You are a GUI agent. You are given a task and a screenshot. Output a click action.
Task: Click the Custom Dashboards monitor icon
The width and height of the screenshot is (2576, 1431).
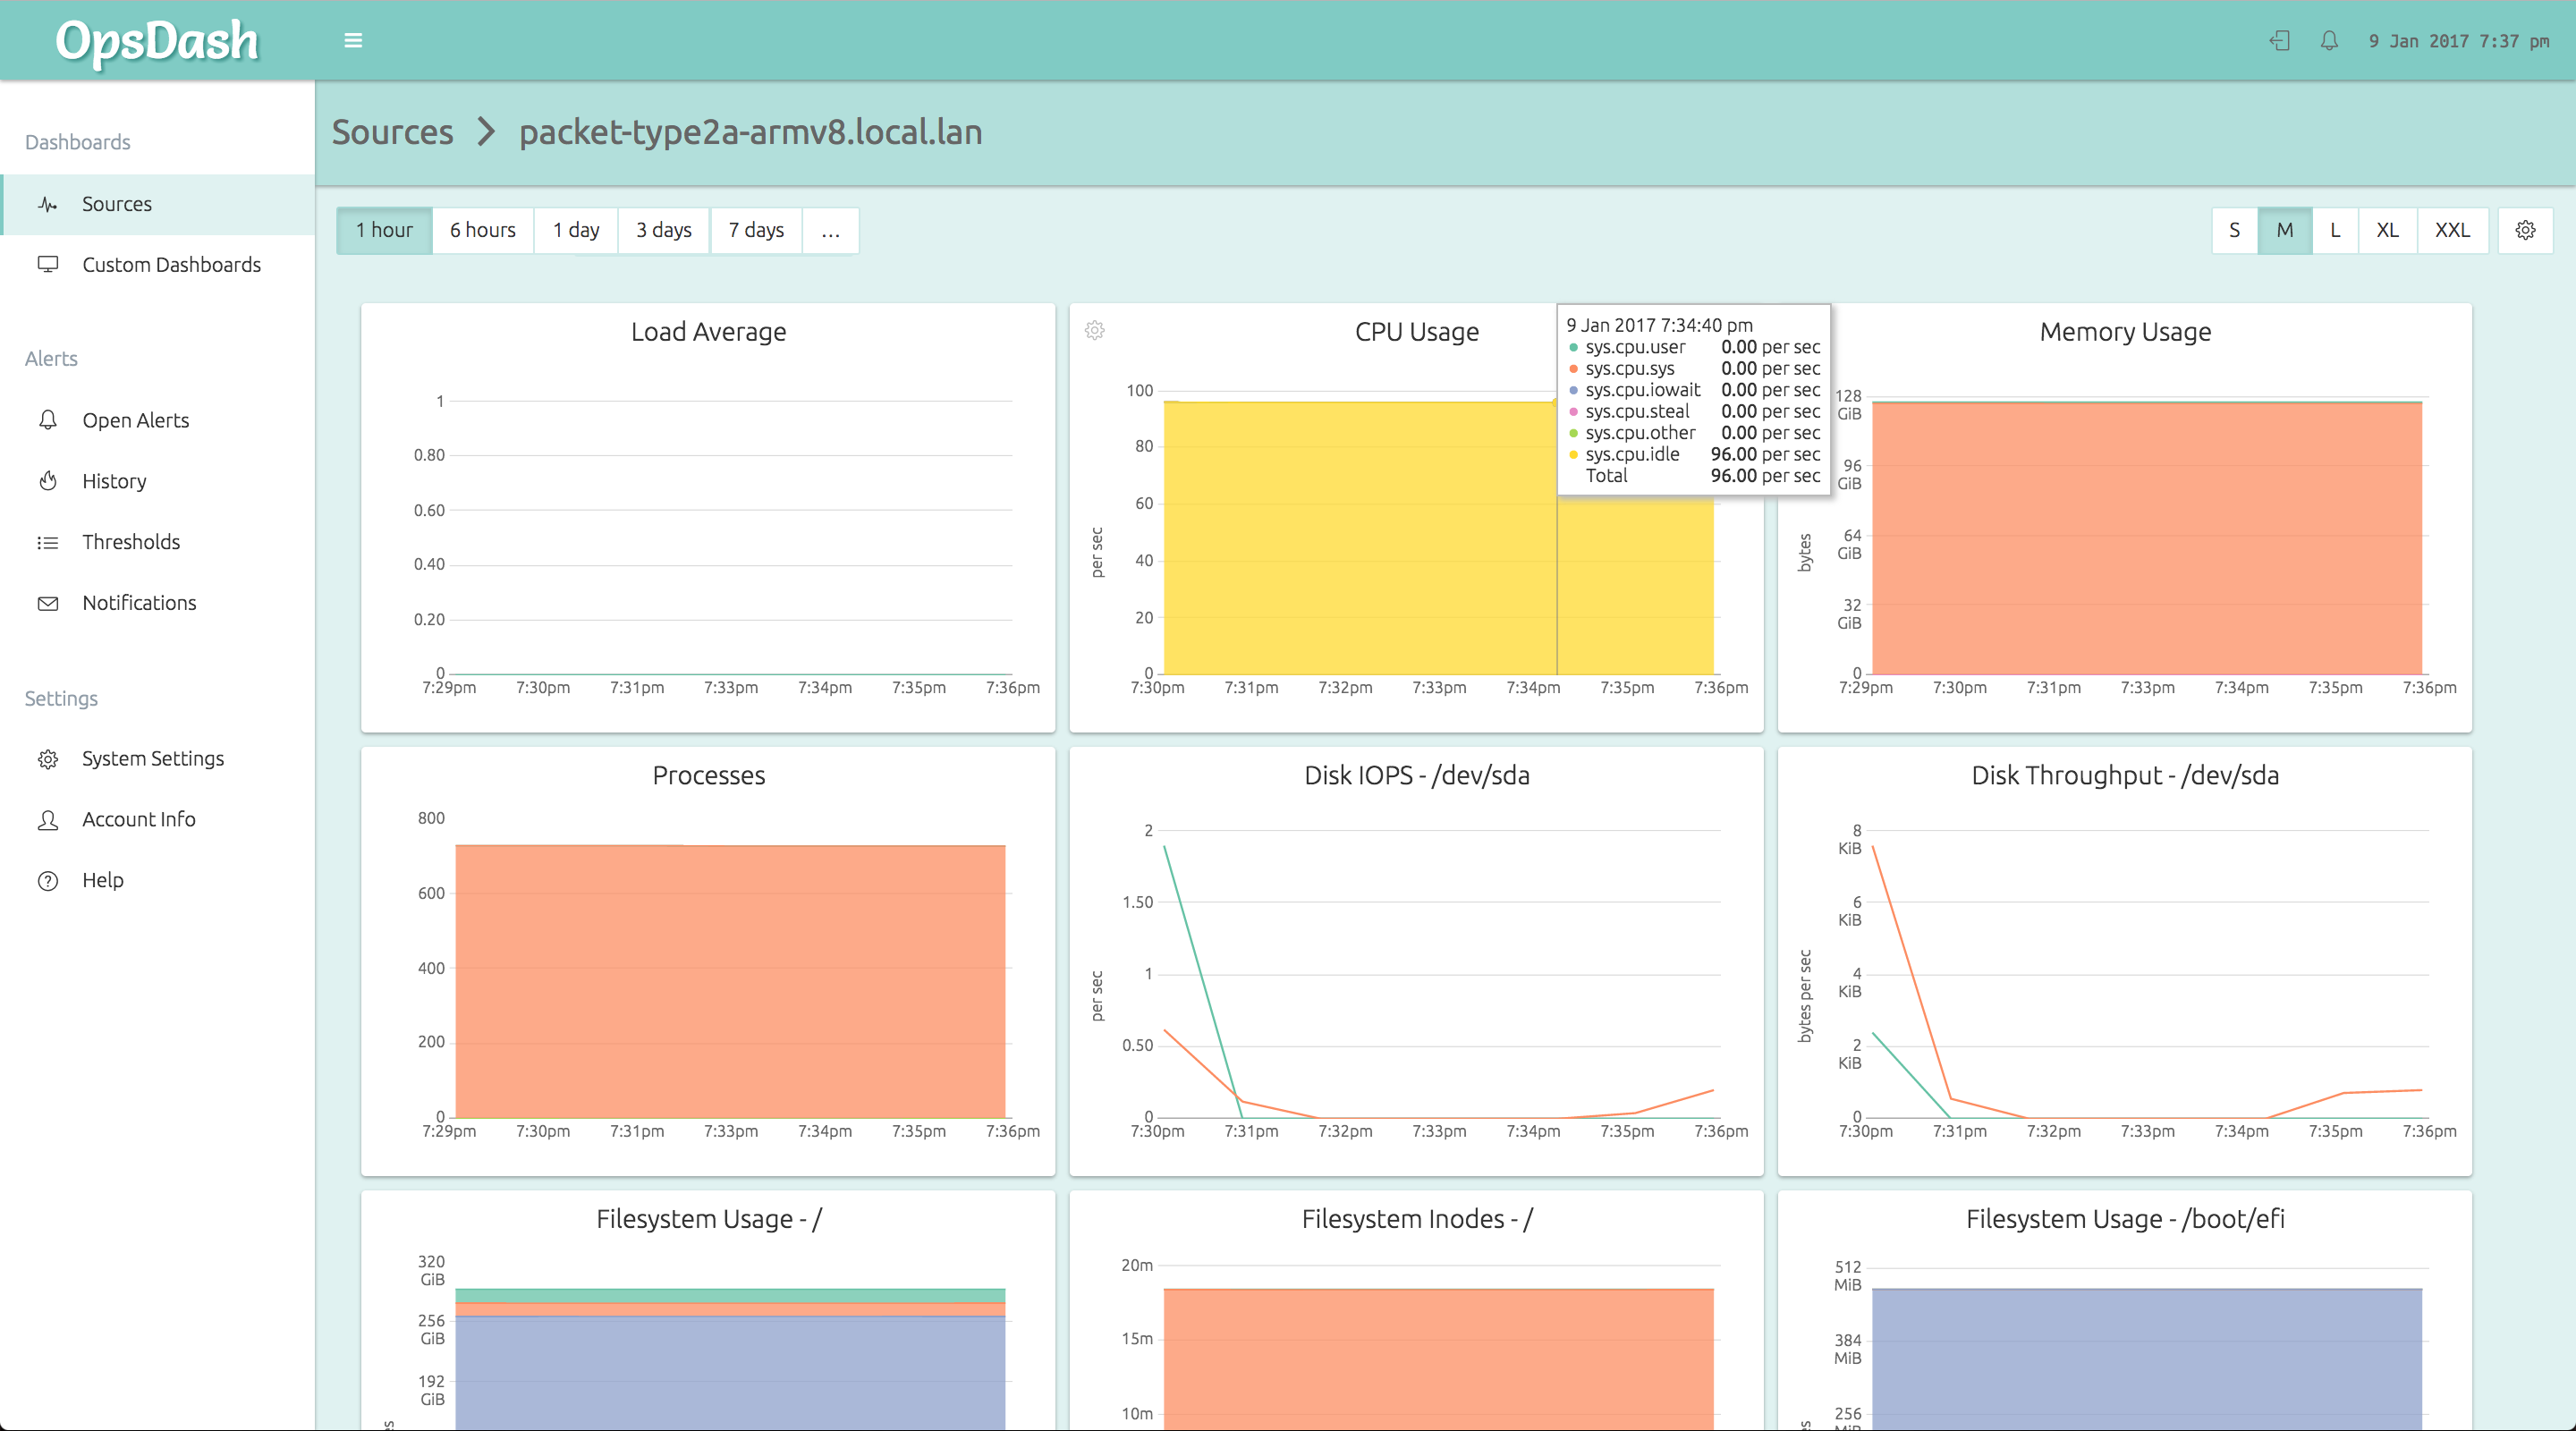click(x=47, y=265)
